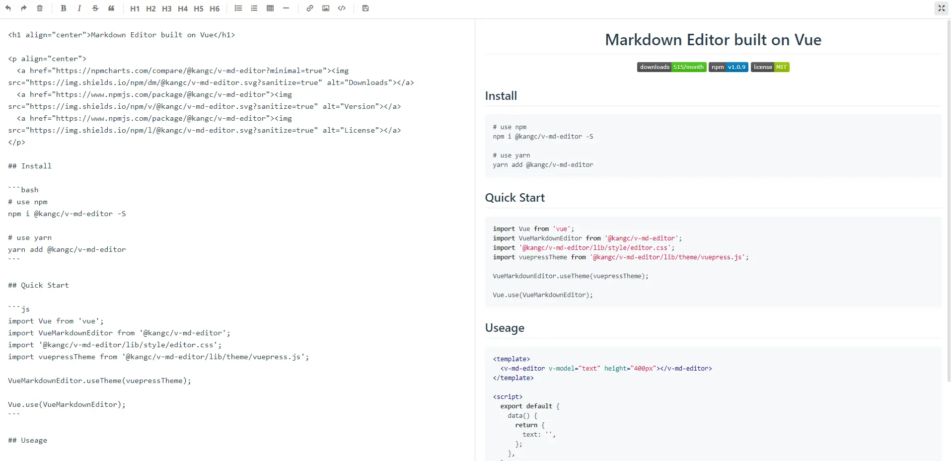Click 'import Vue from 'vue';' in editor
951x461 pixels.
[56, 321]
